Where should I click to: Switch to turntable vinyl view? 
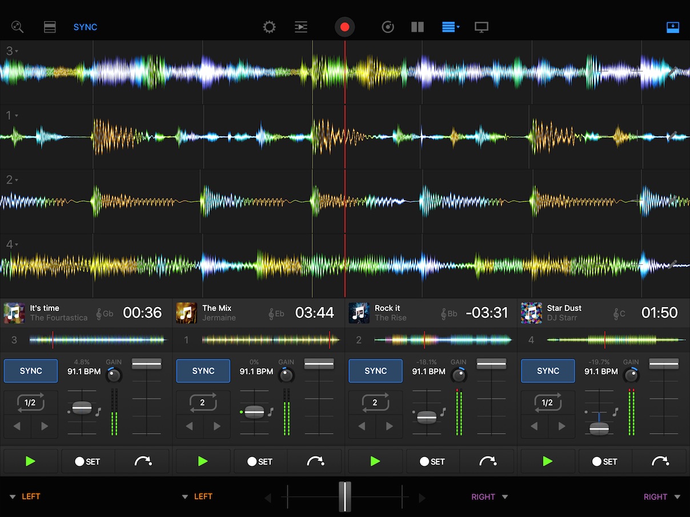(388, 27)
